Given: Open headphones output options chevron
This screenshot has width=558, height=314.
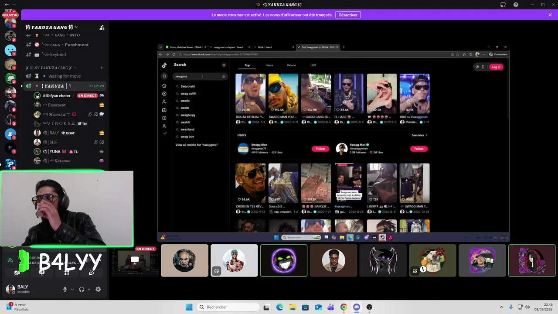Looking at the screenshot, I should click(x=89, y=289).
